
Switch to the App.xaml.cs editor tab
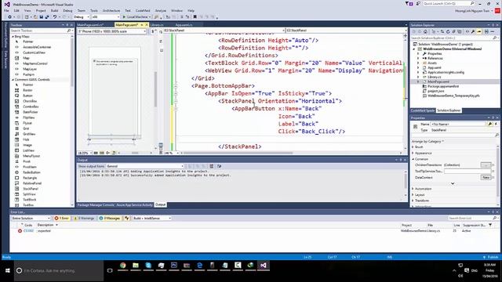pyautogui.click(x=184, y=24)
